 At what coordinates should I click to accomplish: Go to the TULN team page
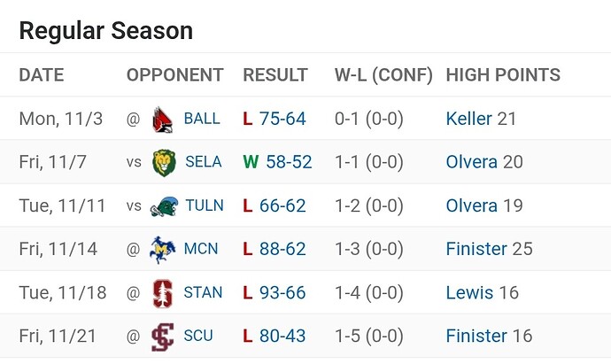[x=204, y=205]
